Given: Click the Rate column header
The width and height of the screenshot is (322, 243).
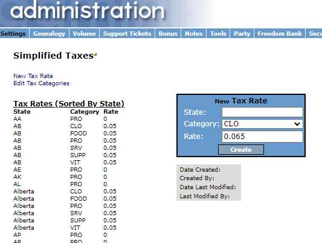Looking at the screenshot, I should [x=111, y=112].
